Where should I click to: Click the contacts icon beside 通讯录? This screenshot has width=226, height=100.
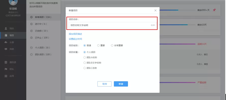(6, 62)
